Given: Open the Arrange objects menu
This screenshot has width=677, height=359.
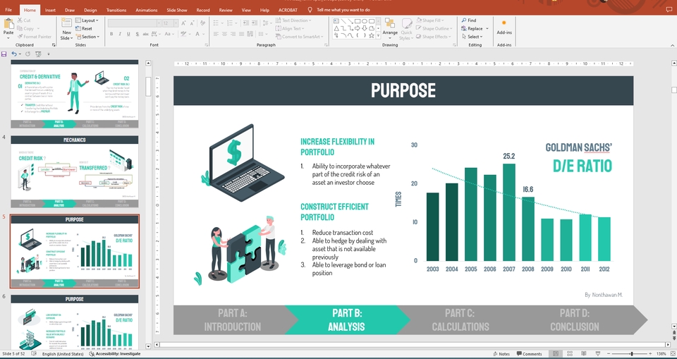Looking at the screenshot, I should point(390,28).
